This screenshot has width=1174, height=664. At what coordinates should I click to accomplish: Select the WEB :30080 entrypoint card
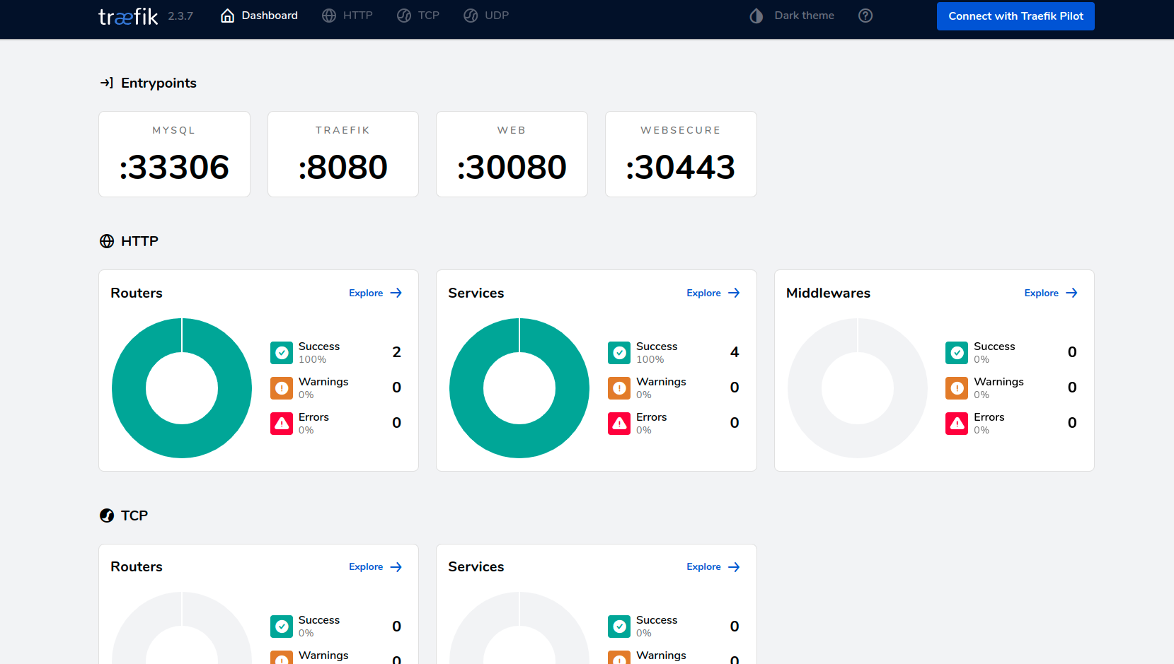pos(512,154)
